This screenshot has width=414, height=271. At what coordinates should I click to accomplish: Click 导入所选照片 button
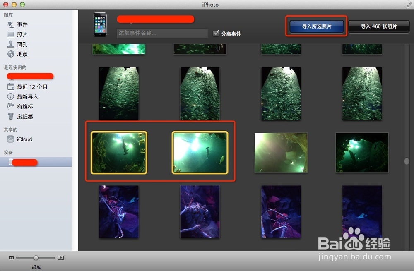click(x=316, y=26)
